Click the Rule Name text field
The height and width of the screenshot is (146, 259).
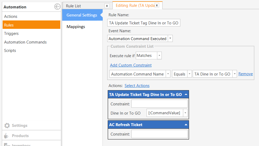144,23
